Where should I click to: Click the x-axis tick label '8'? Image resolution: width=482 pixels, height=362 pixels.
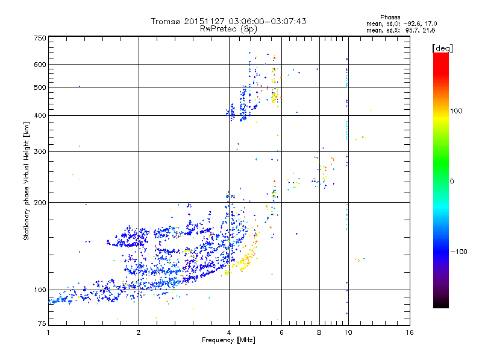(x=319, y=332)
